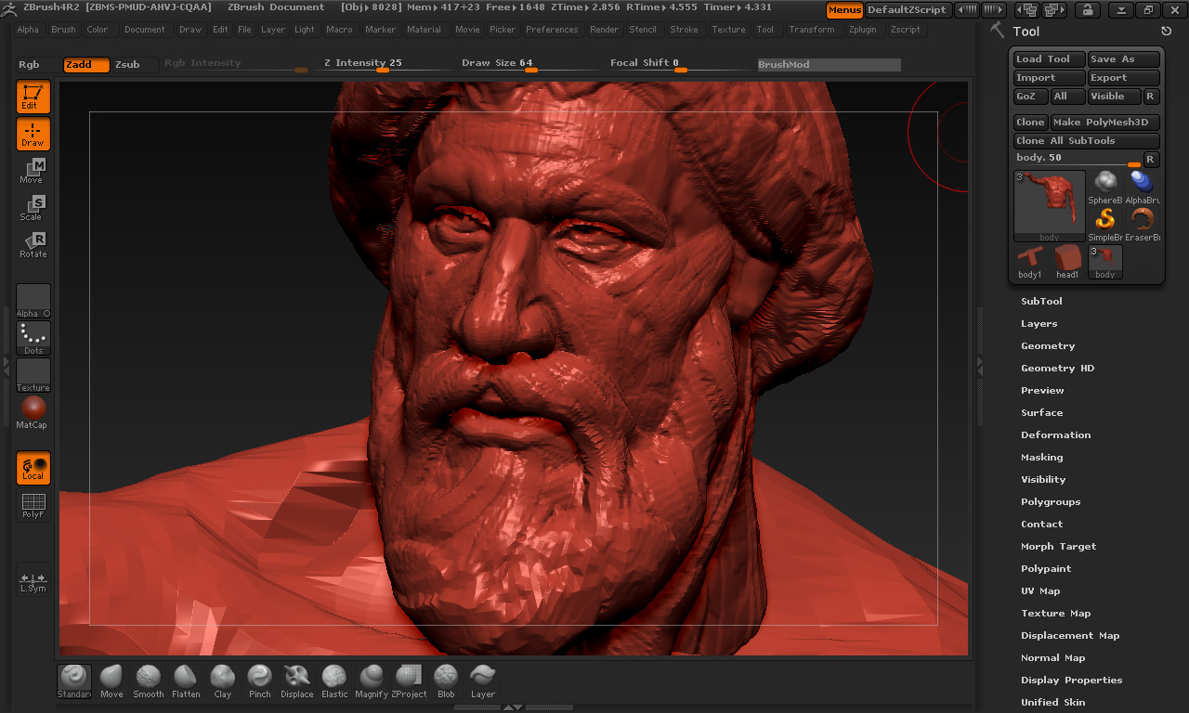Viewport: 1189px width, 713px height.
Task: Expand the Geometry section
Action: click(1048, 346)
